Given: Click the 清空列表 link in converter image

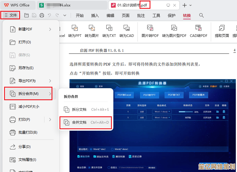Looking at the screenshot, I should pyautogui.click(x=118, y=157).
